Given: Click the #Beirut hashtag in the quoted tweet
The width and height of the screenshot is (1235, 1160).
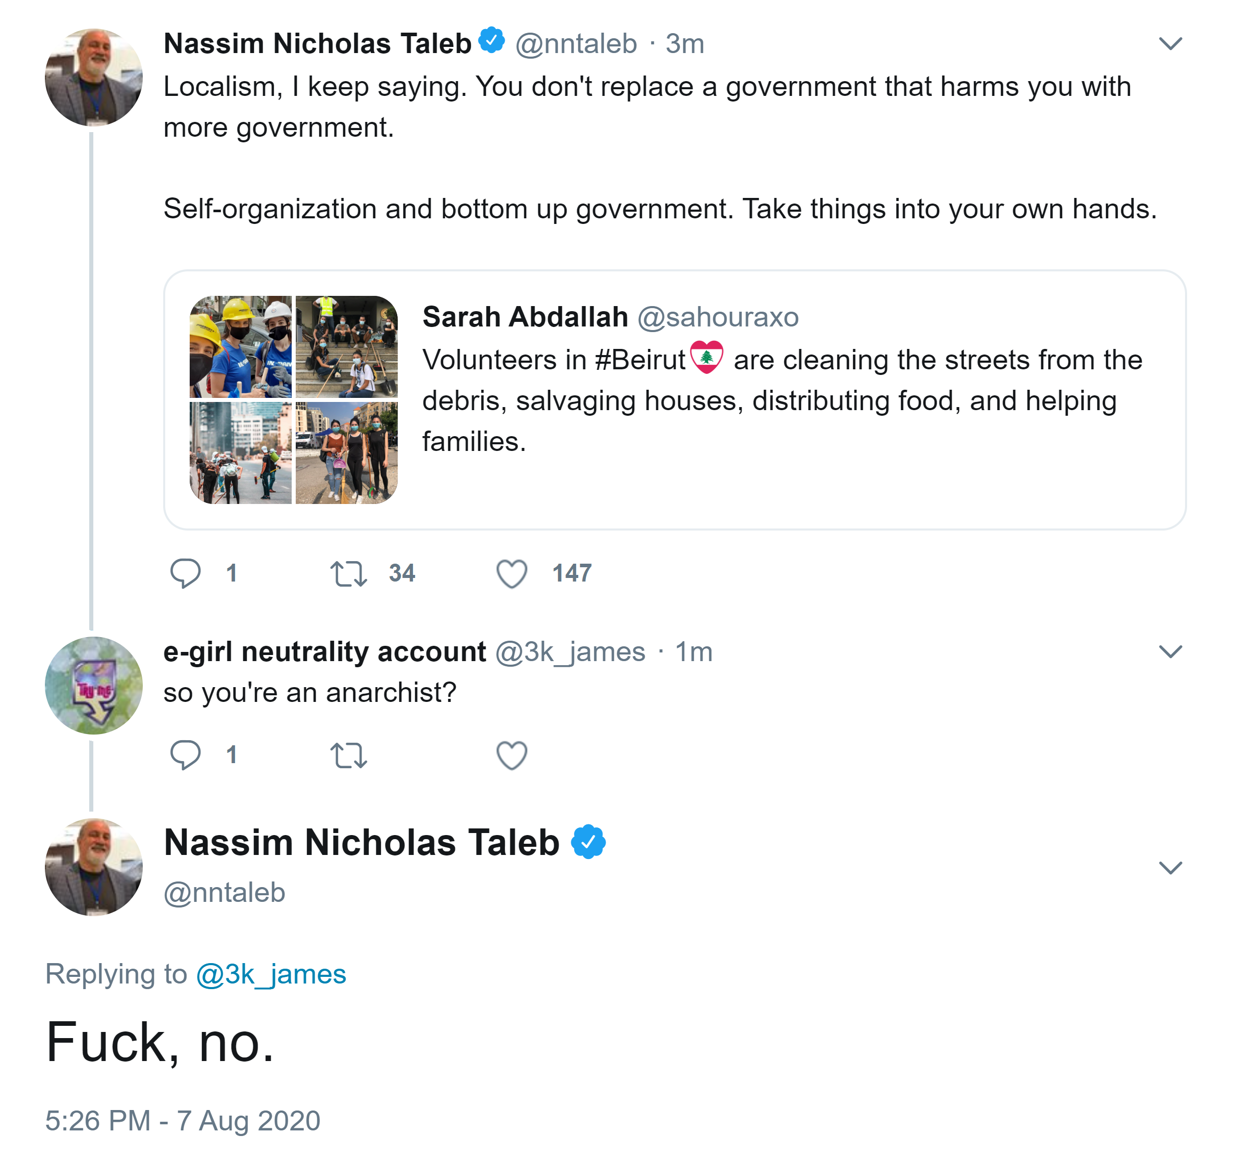Looking at the screenshot, I should coord(640,360).
